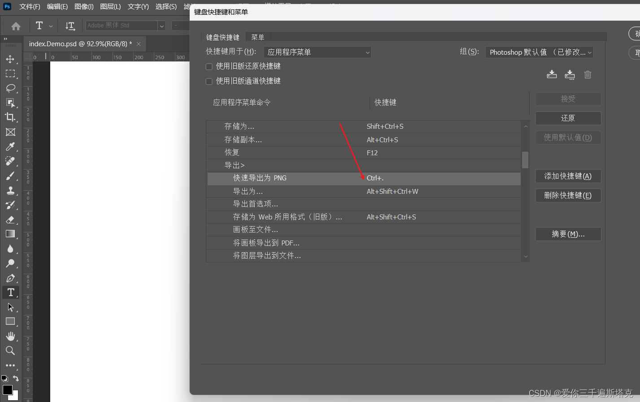Viewport: 640px width, 402px height.
Task: Select the 导出为... command row
Action: coord(364,192)
